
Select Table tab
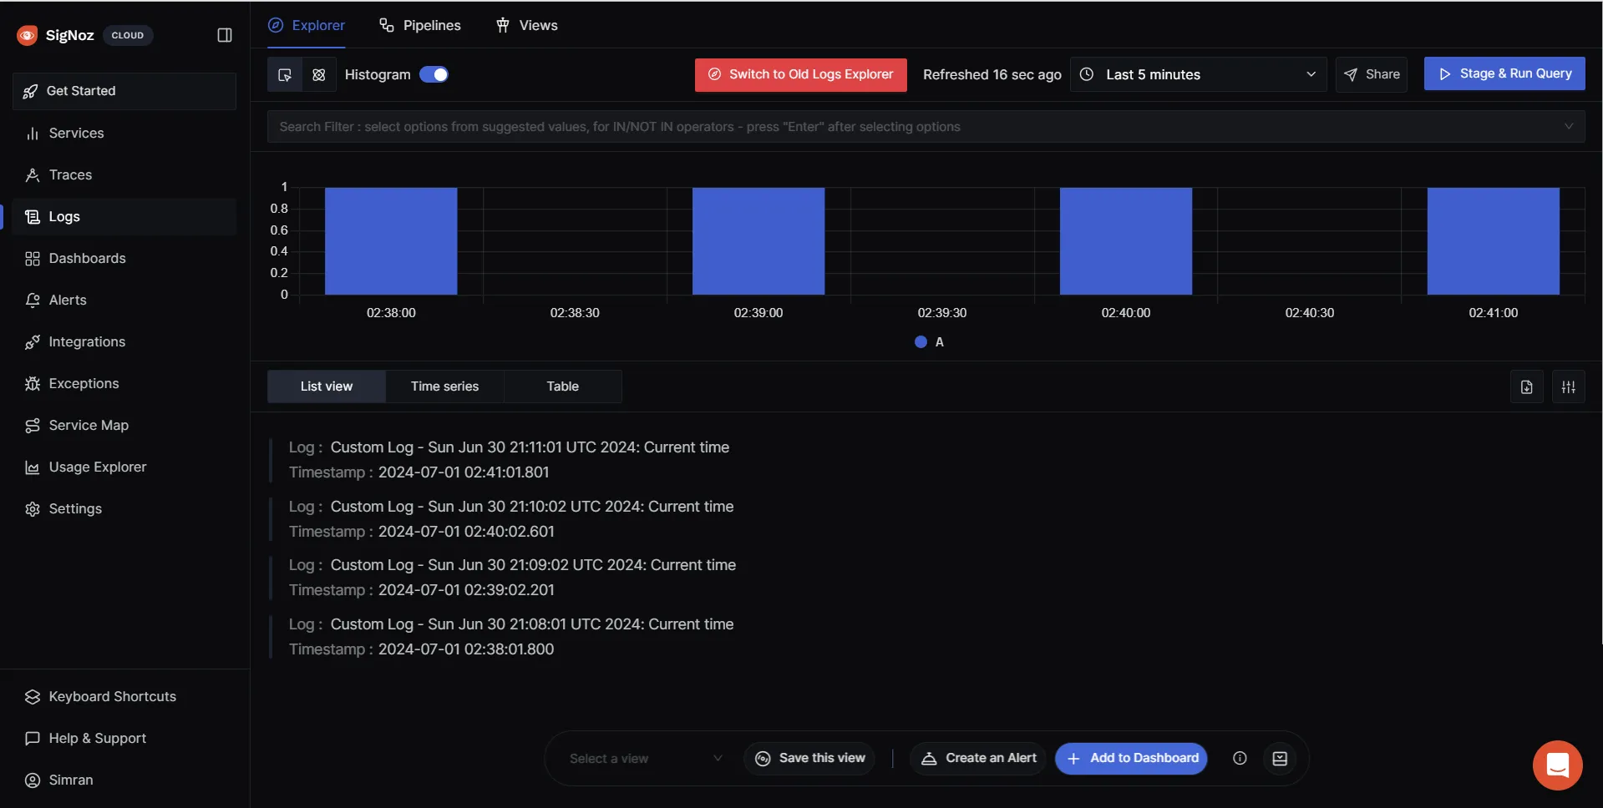coord(563,386)
